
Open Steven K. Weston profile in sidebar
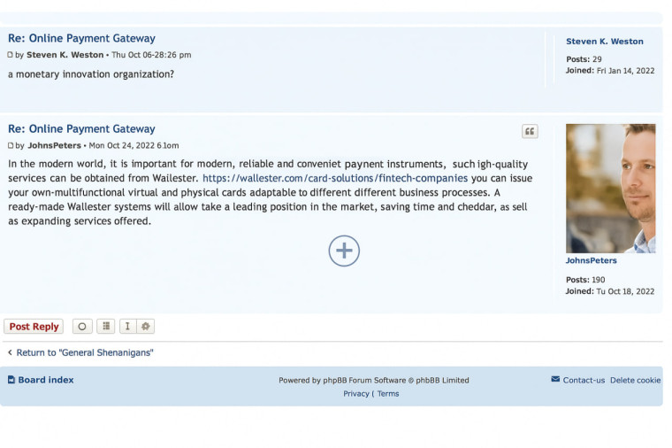click(x=604, y=42)
